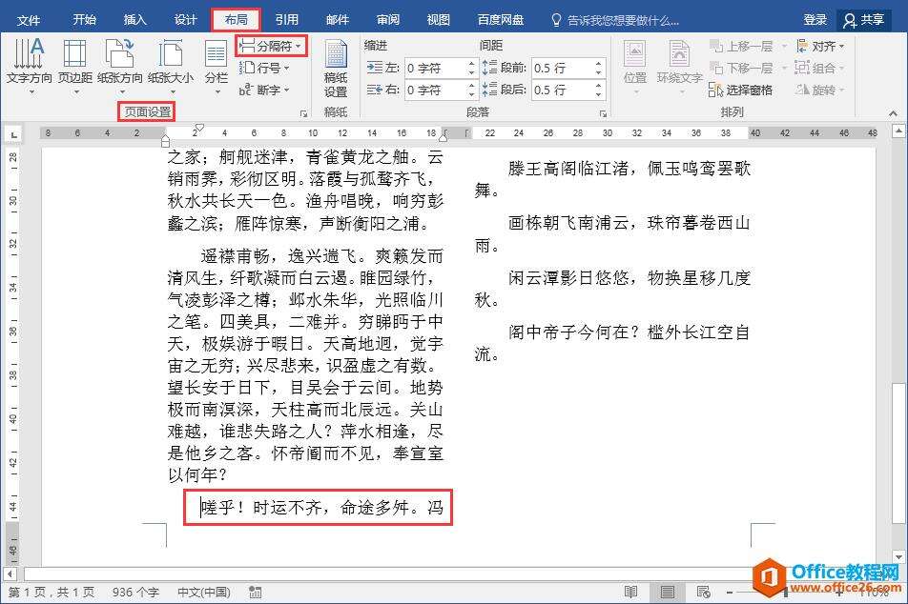Click the 稿纸设置 manuscript paper icon
Screen dimensions: 908x604
coord(336,69)
